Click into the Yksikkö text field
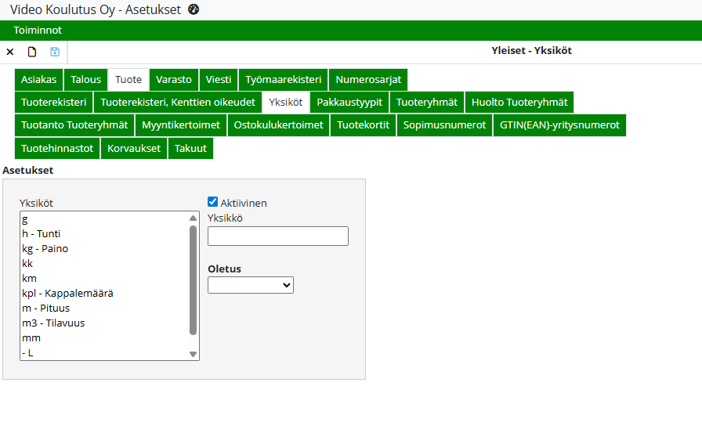This screenshot has width=702, height=433. tap(277, 236)
